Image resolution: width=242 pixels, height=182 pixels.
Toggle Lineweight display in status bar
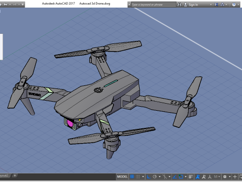pyautogui.click(x=191, y=176)
